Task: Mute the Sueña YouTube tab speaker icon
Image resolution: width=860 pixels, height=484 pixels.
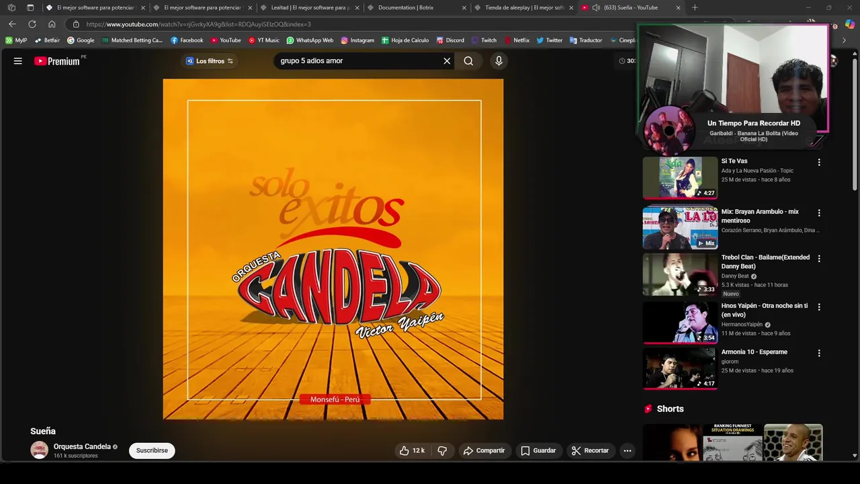Action: 596,7
